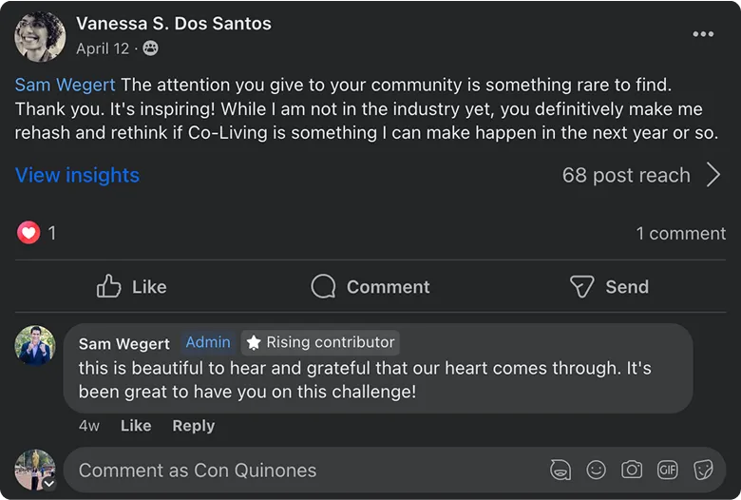Image resolution: width=741 pixels, height=500 pixels.
Task: Insert a GIF with the GIF icon
Action: click(667, 470)
